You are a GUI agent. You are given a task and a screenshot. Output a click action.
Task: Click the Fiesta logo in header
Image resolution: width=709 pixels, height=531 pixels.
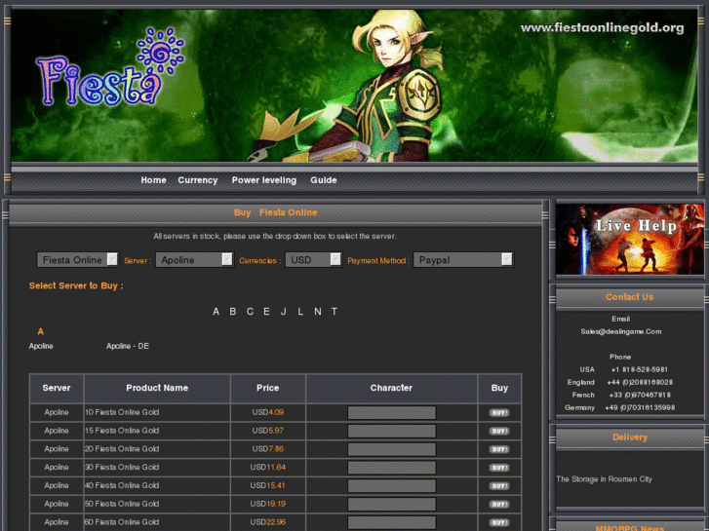point(110,68)
